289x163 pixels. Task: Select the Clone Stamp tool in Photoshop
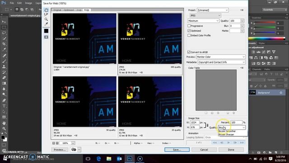coord(4,67)
